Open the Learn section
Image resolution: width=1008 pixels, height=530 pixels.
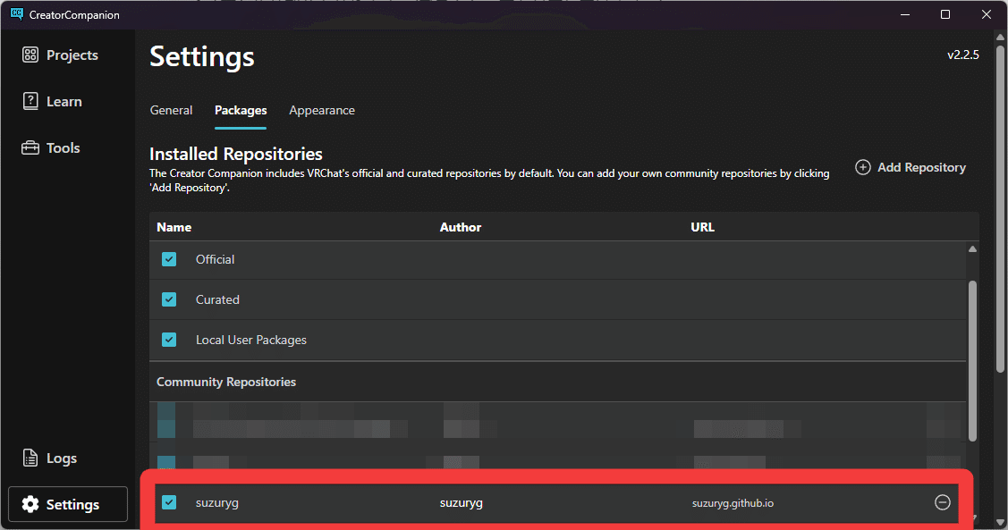[x=52, y=102]
